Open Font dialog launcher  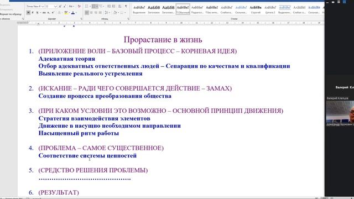(81, 19)
